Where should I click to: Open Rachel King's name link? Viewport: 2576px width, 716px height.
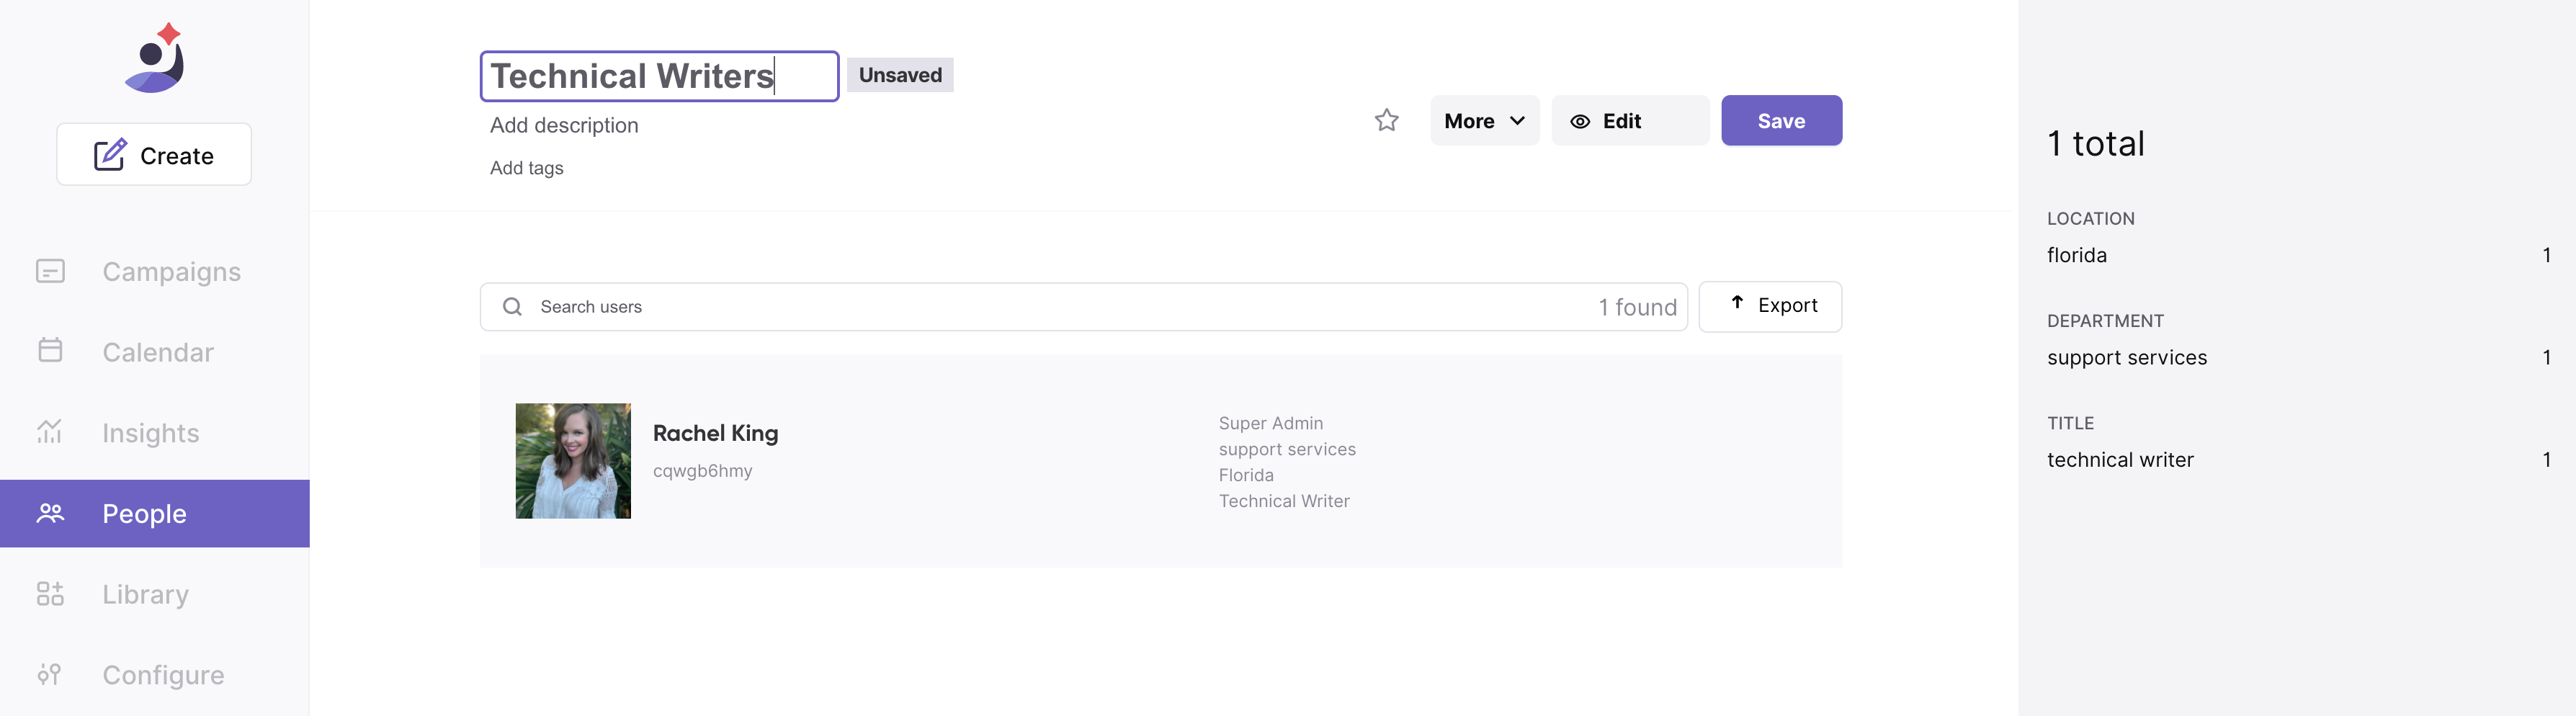click(x=715, y=433)
